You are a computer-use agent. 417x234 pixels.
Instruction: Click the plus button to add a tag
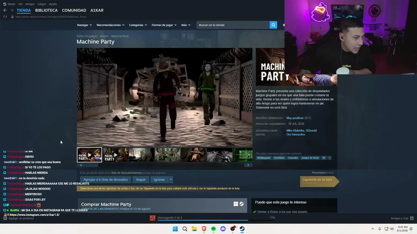click(329, 158)
